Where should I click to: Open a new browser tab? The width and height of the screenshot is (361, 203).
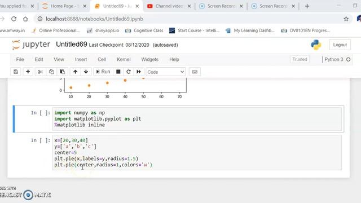pos(307,6)
